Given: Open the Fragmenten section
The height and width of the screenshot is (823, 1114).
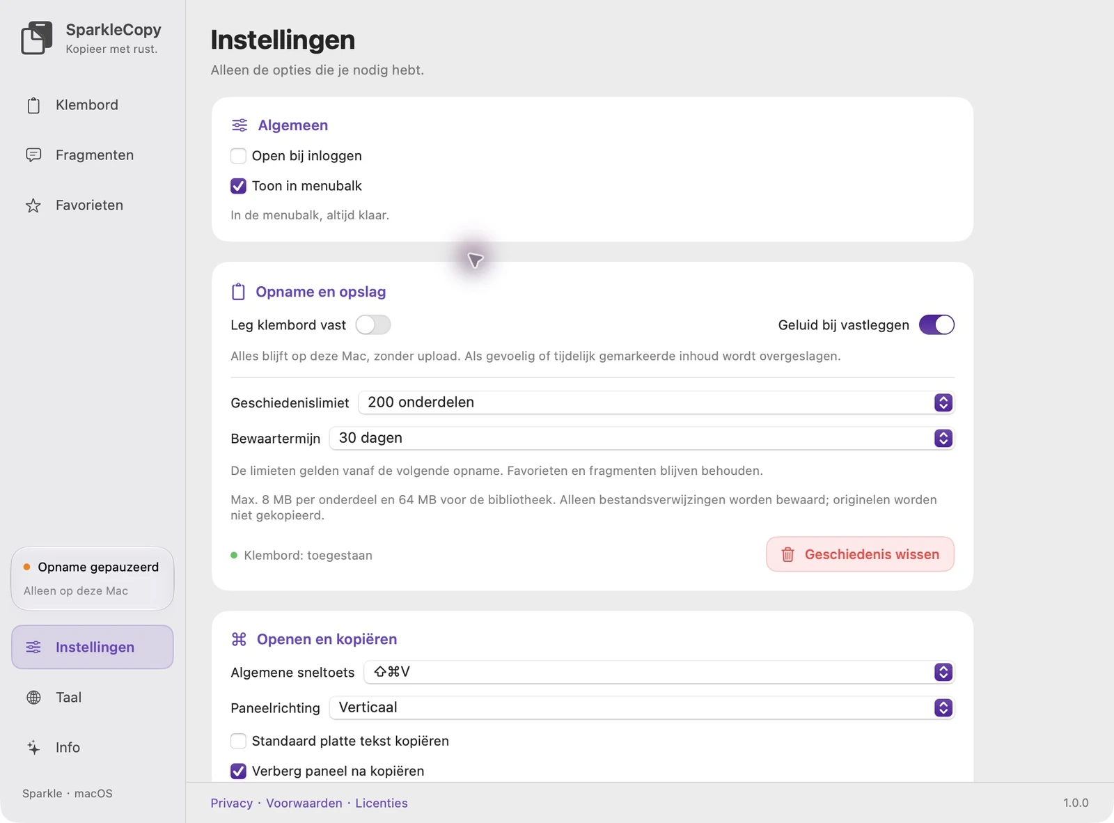Looking at the screenshot, I should tap(92, 155).
